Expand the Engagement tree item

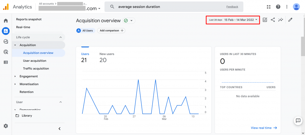click(x=15, y=76)
